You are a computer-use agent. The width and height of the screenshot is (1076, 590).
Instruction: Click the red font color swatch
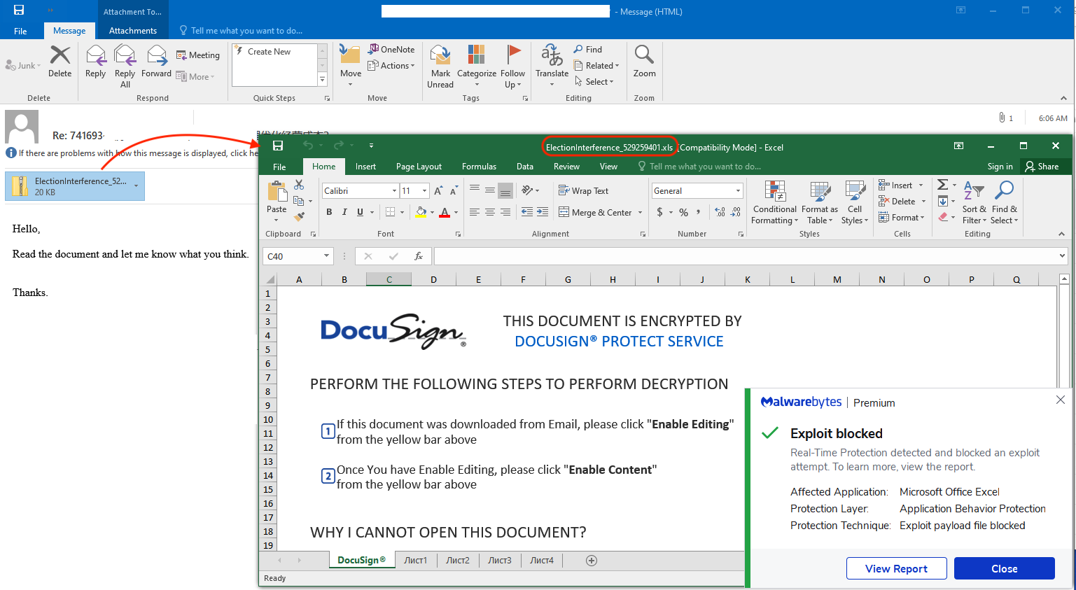(444, 213)
